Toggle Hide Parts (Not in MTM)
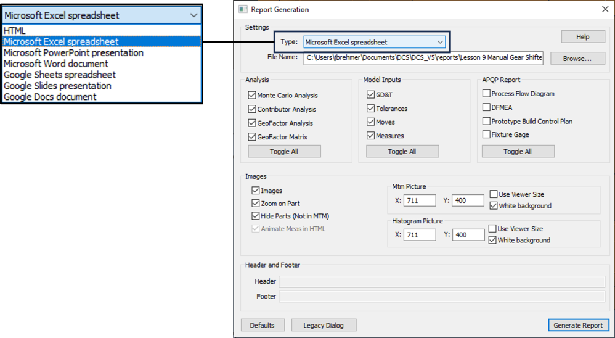Image resolution: width=615 pixels, height=338 pixels. click(x=255, y=216)
